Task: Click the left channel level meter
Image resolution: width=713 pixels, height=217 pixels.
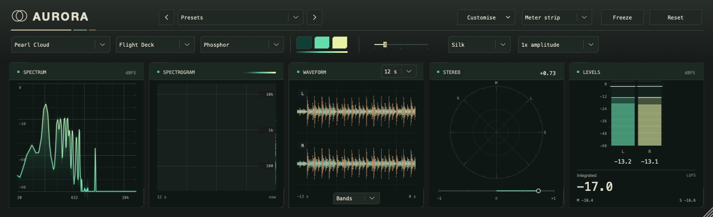Action: pos(623,114)
